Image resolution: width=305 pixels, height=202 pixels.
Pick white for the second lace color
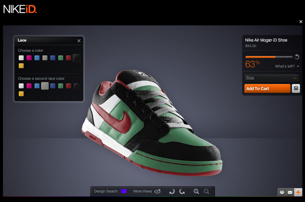point(21,86)
